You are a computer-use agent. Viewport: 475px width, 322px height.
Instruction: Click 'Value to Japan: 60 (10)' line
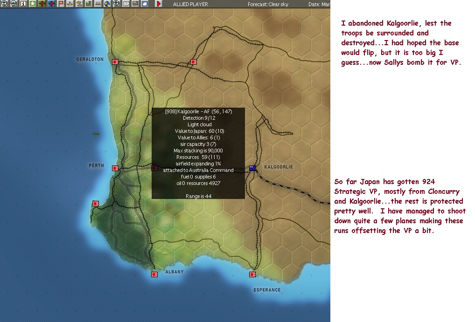coord(199,131)
